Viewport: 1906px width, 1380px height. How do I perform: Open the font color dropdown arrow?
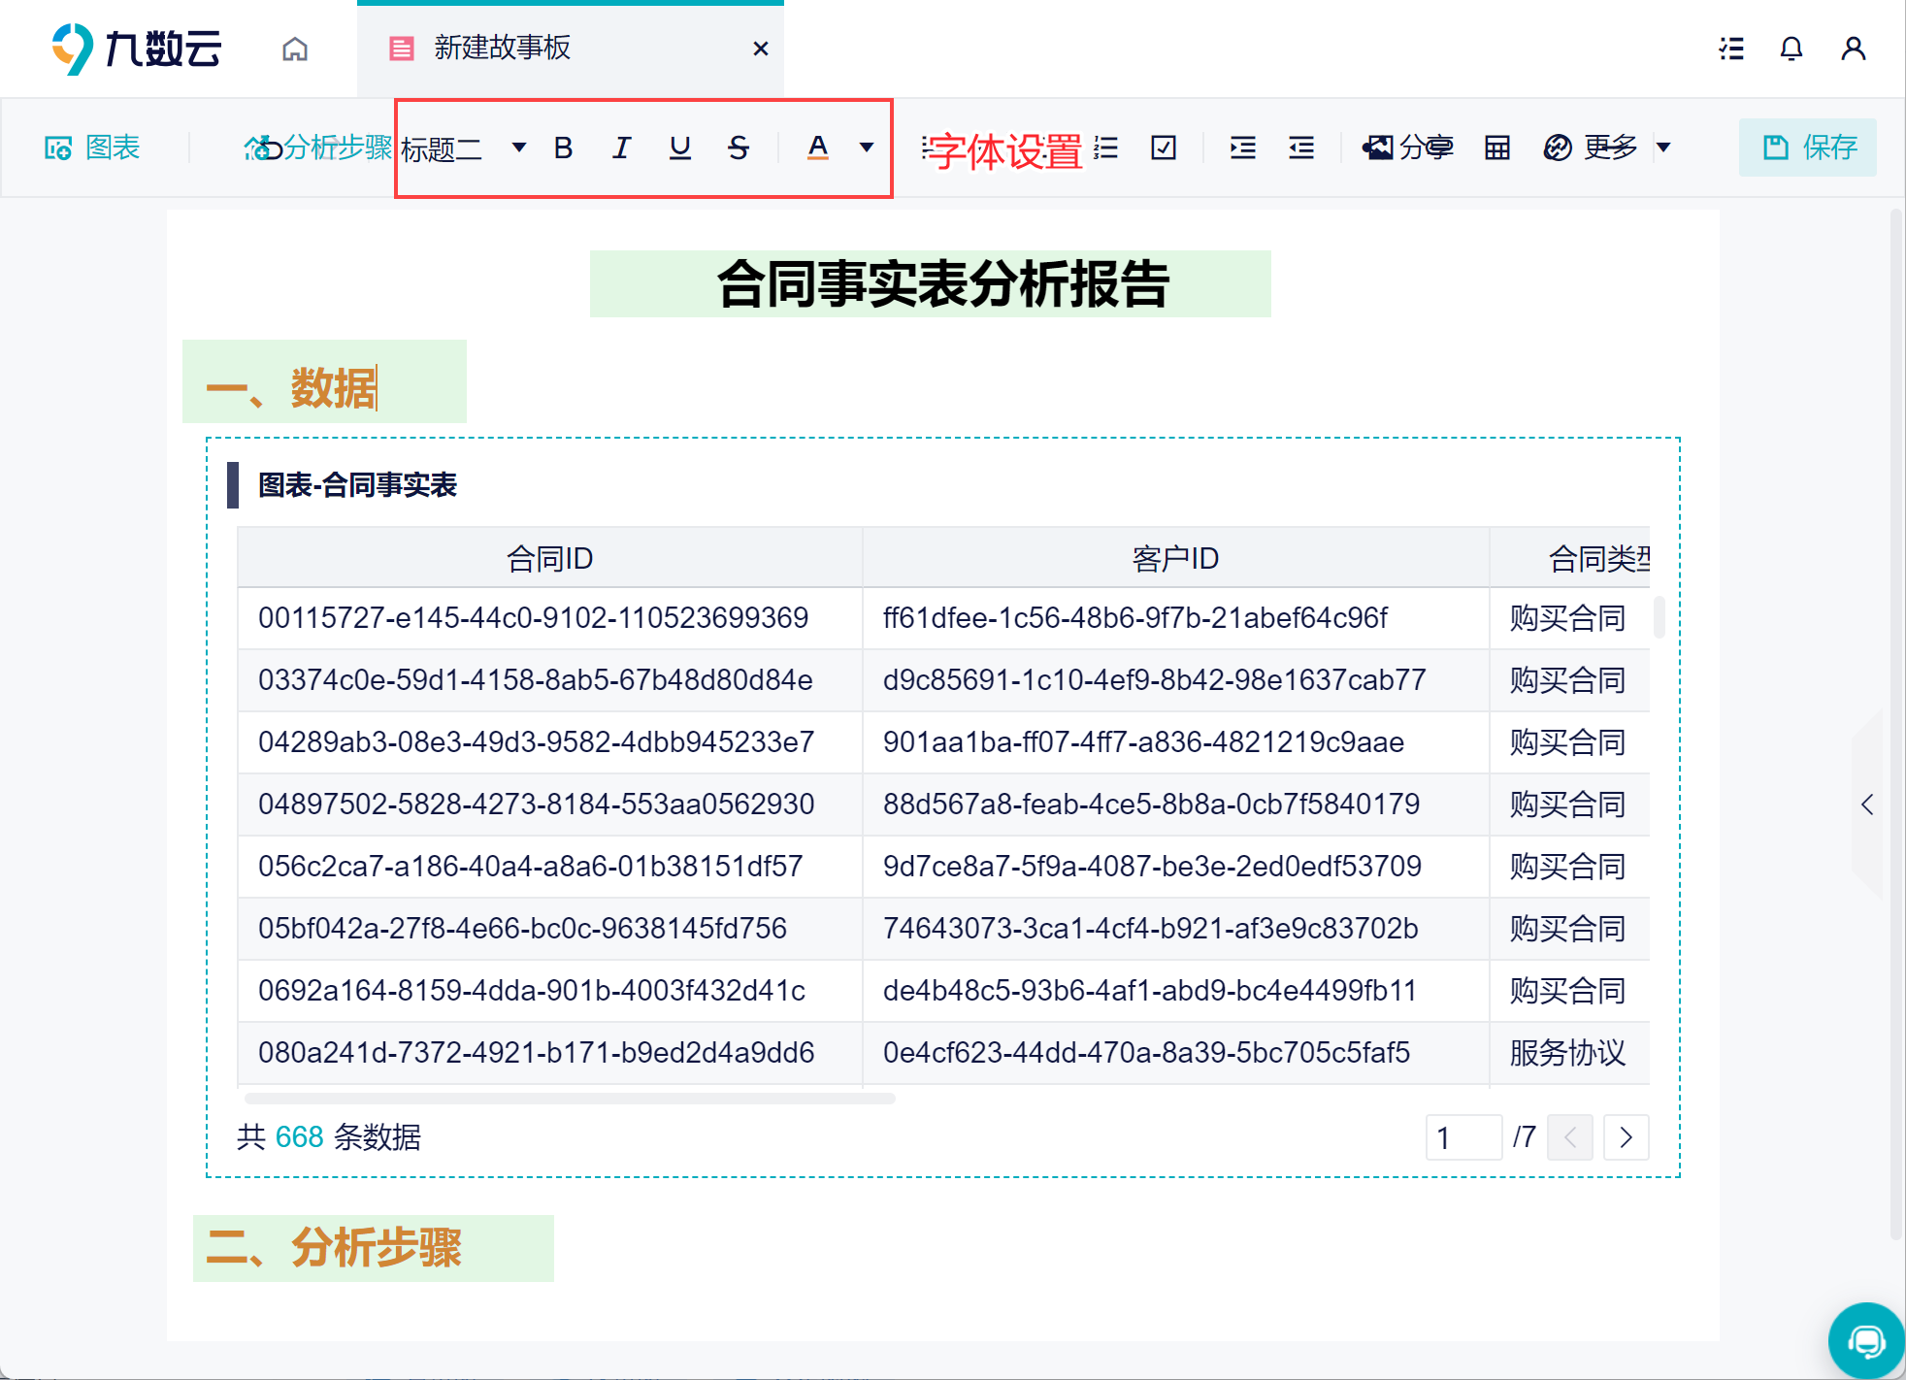[x=866, y=148]
